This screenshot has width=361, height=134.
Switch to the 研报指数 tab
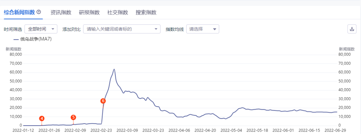(x=89, y=12)
